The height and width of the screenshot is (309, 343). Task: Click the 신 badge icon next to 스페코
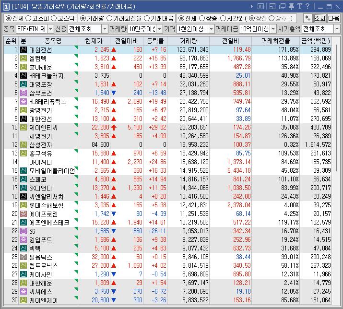pos(24,179)
